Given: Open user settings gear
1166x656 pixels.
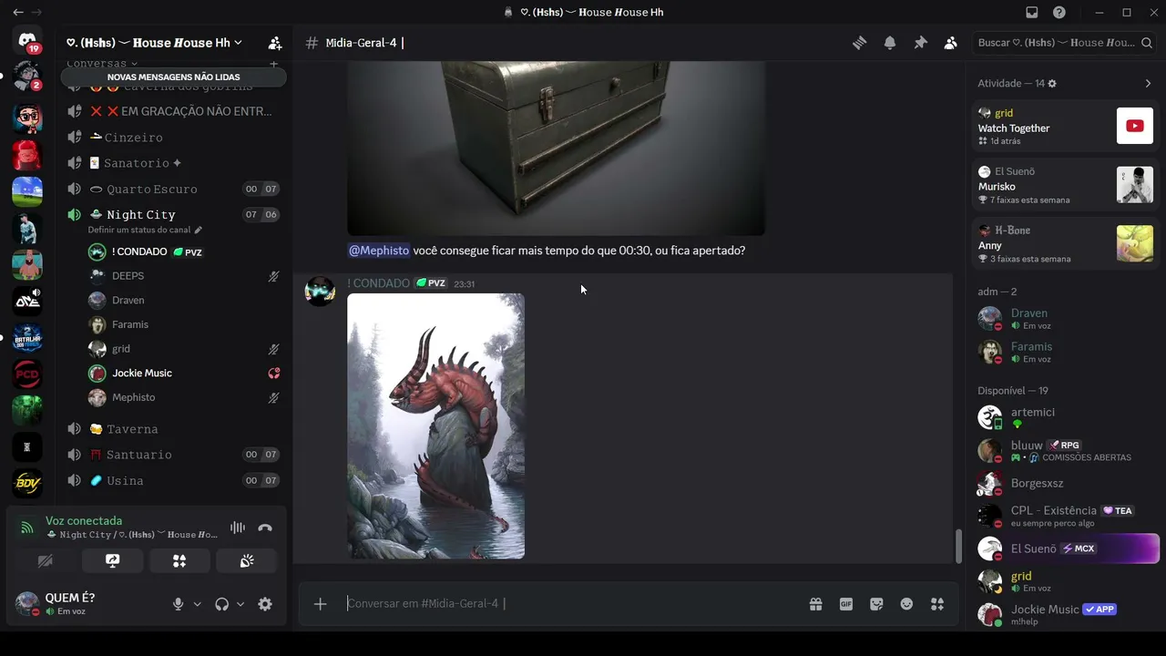Looking at the screenshot, I should point(265,604).
